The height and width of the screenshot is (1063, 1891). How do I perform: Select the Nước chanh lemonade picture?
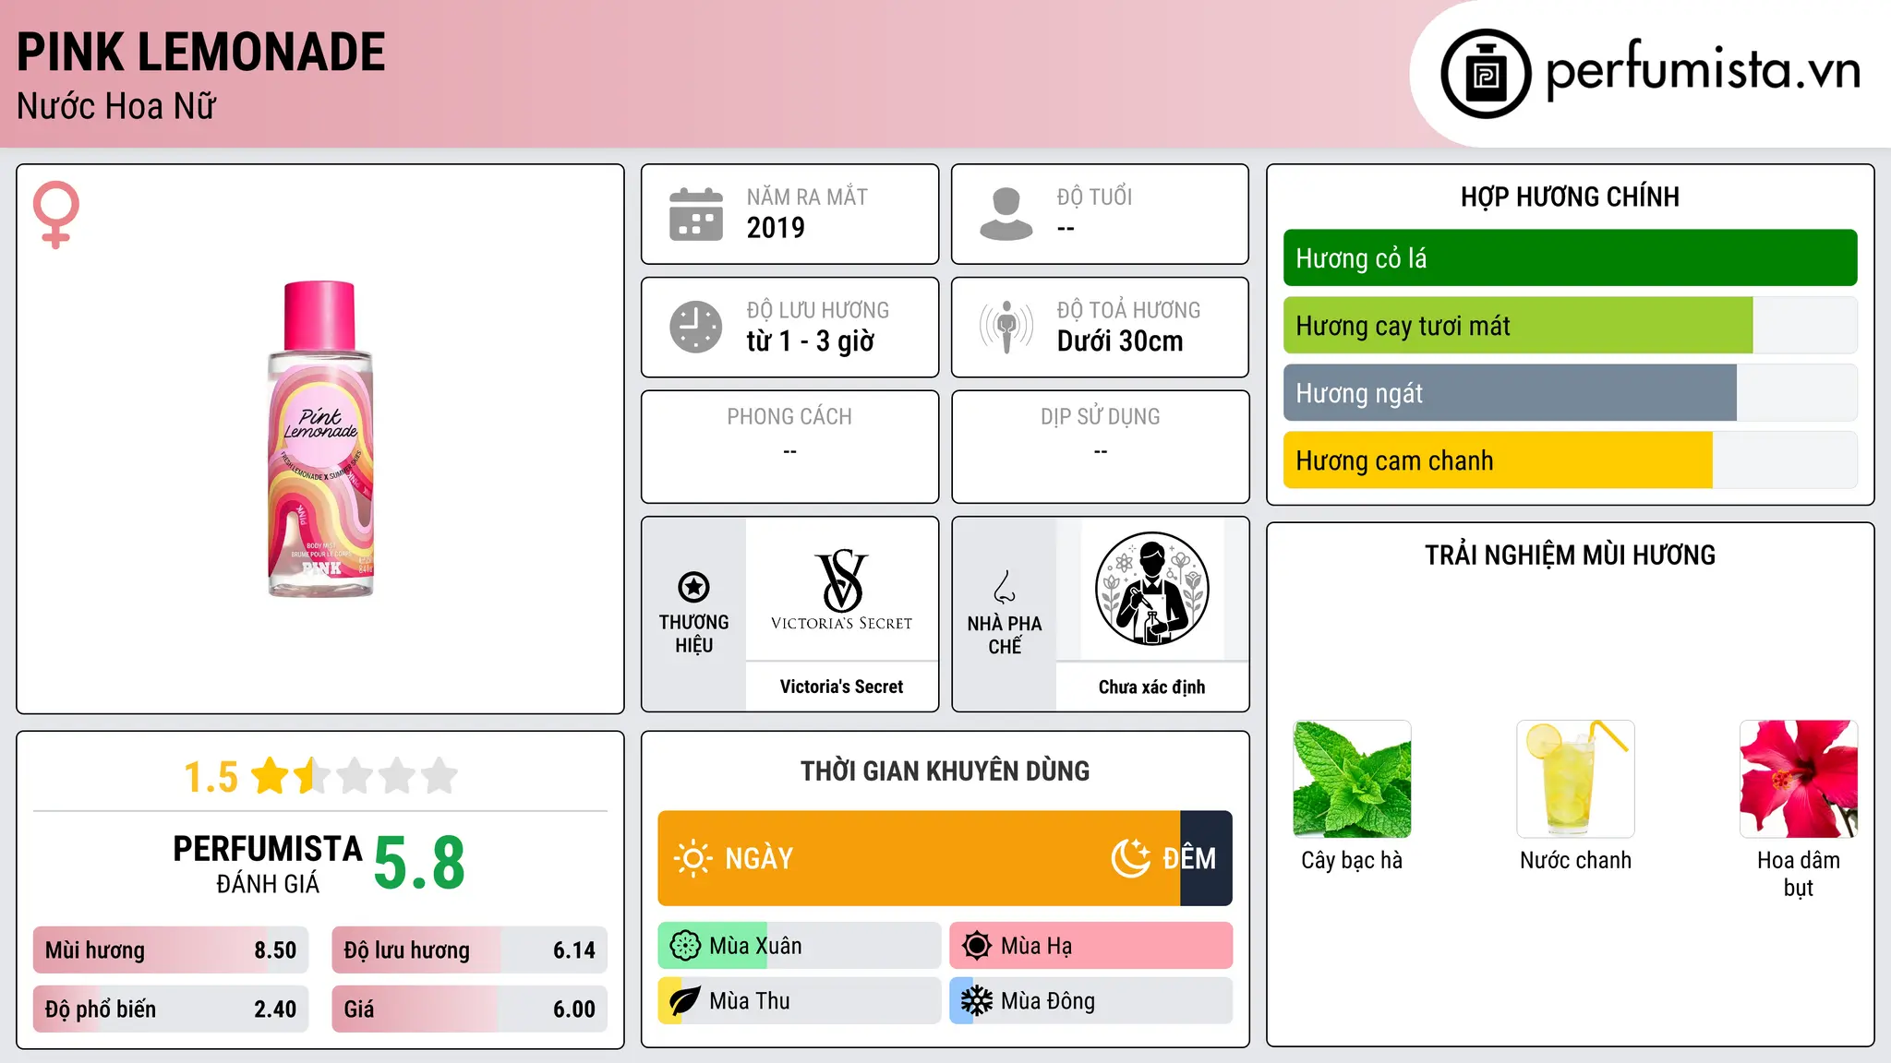click(x=1575, y=779)
